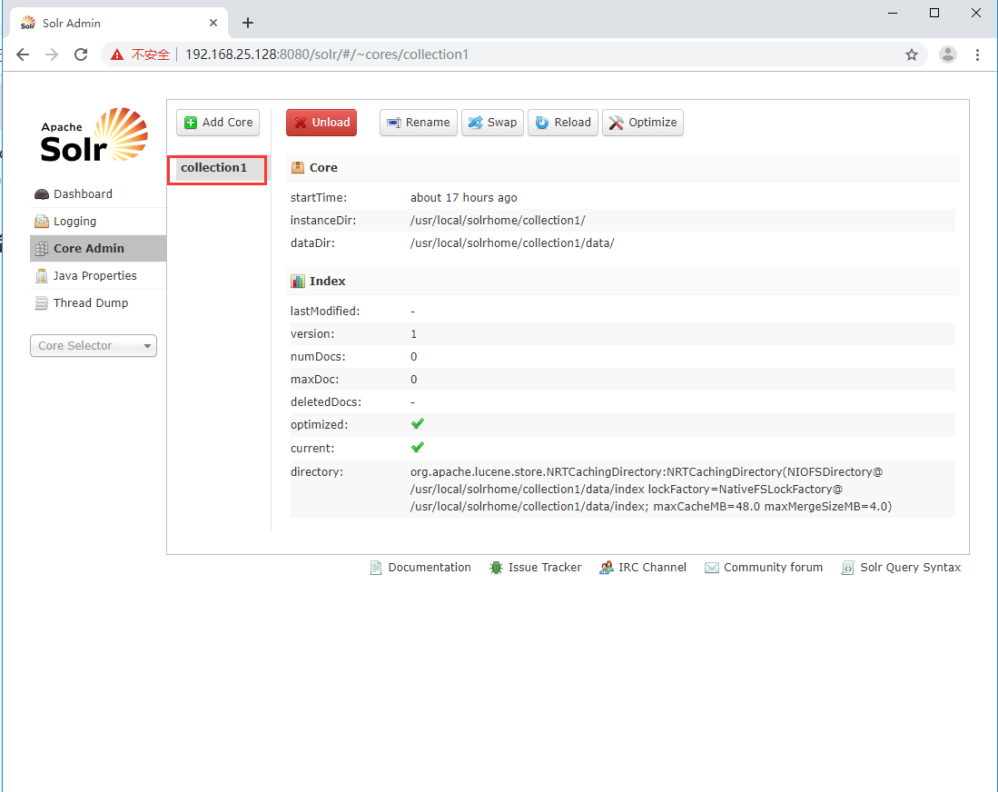
Task: Click the Core Admin grid icon
Action: (x=42, y=249)
